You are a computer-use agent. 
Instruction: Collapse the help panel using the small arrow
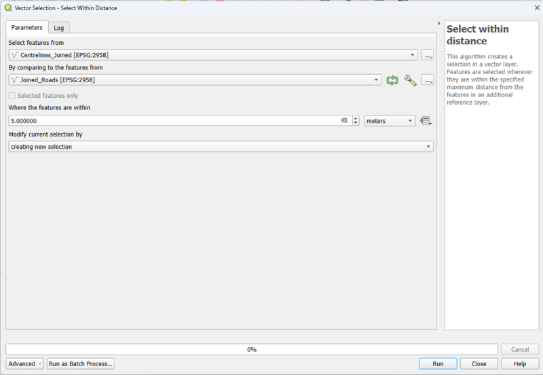click(440, 23)
